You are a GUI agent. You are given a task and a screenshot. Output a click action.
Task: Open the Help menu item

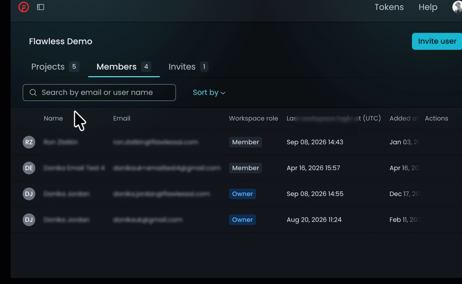428,7
